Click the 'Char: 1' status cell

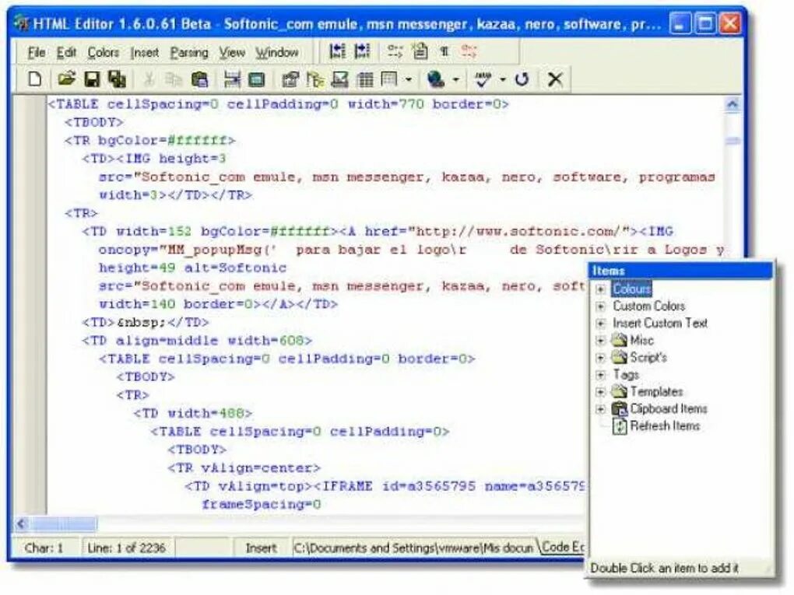coord(44,548)
